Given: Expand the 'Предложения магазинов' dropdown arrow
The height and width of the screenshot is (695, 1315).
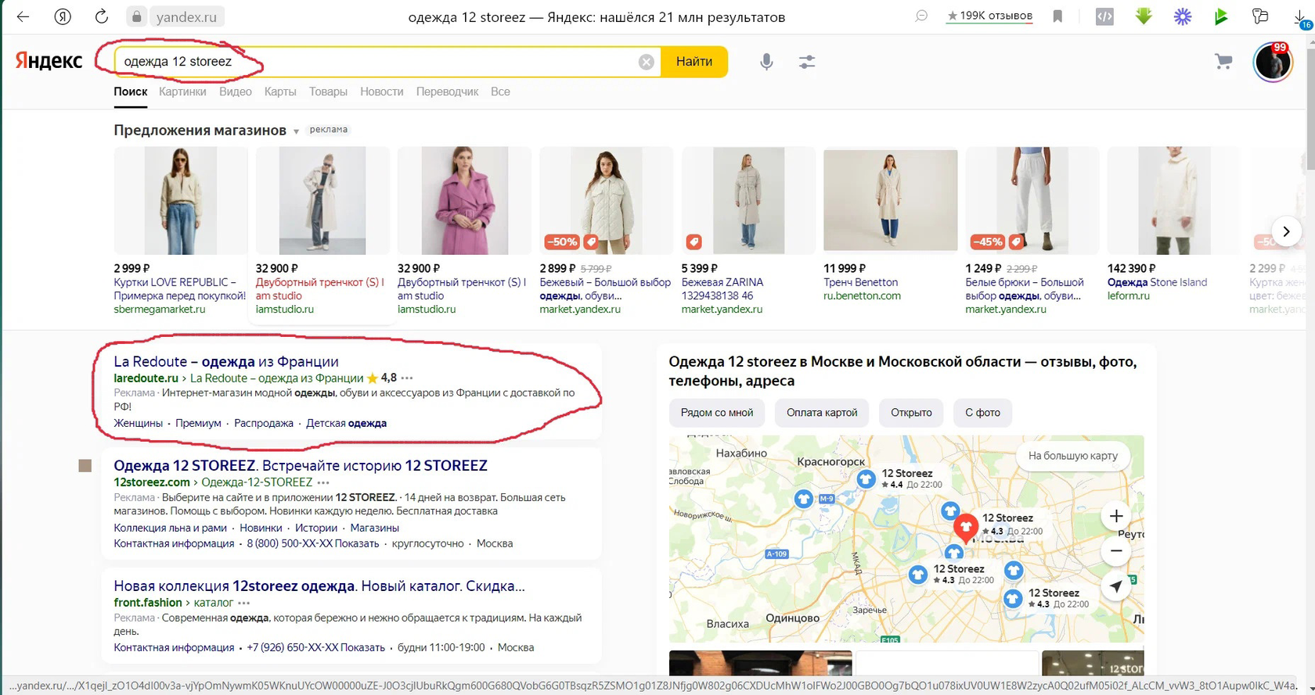Looking at the screenshot, I should [296, 131].
